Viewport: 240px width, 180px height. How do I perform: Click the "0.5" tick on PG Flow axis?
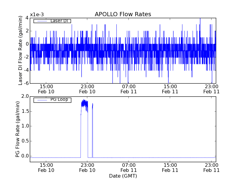point(25,141)
